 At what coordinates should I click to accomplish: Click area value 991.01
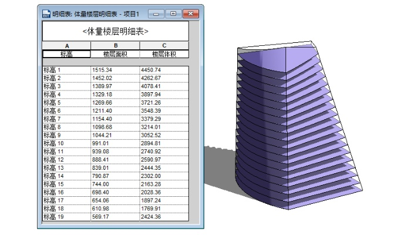pos(115,143)
